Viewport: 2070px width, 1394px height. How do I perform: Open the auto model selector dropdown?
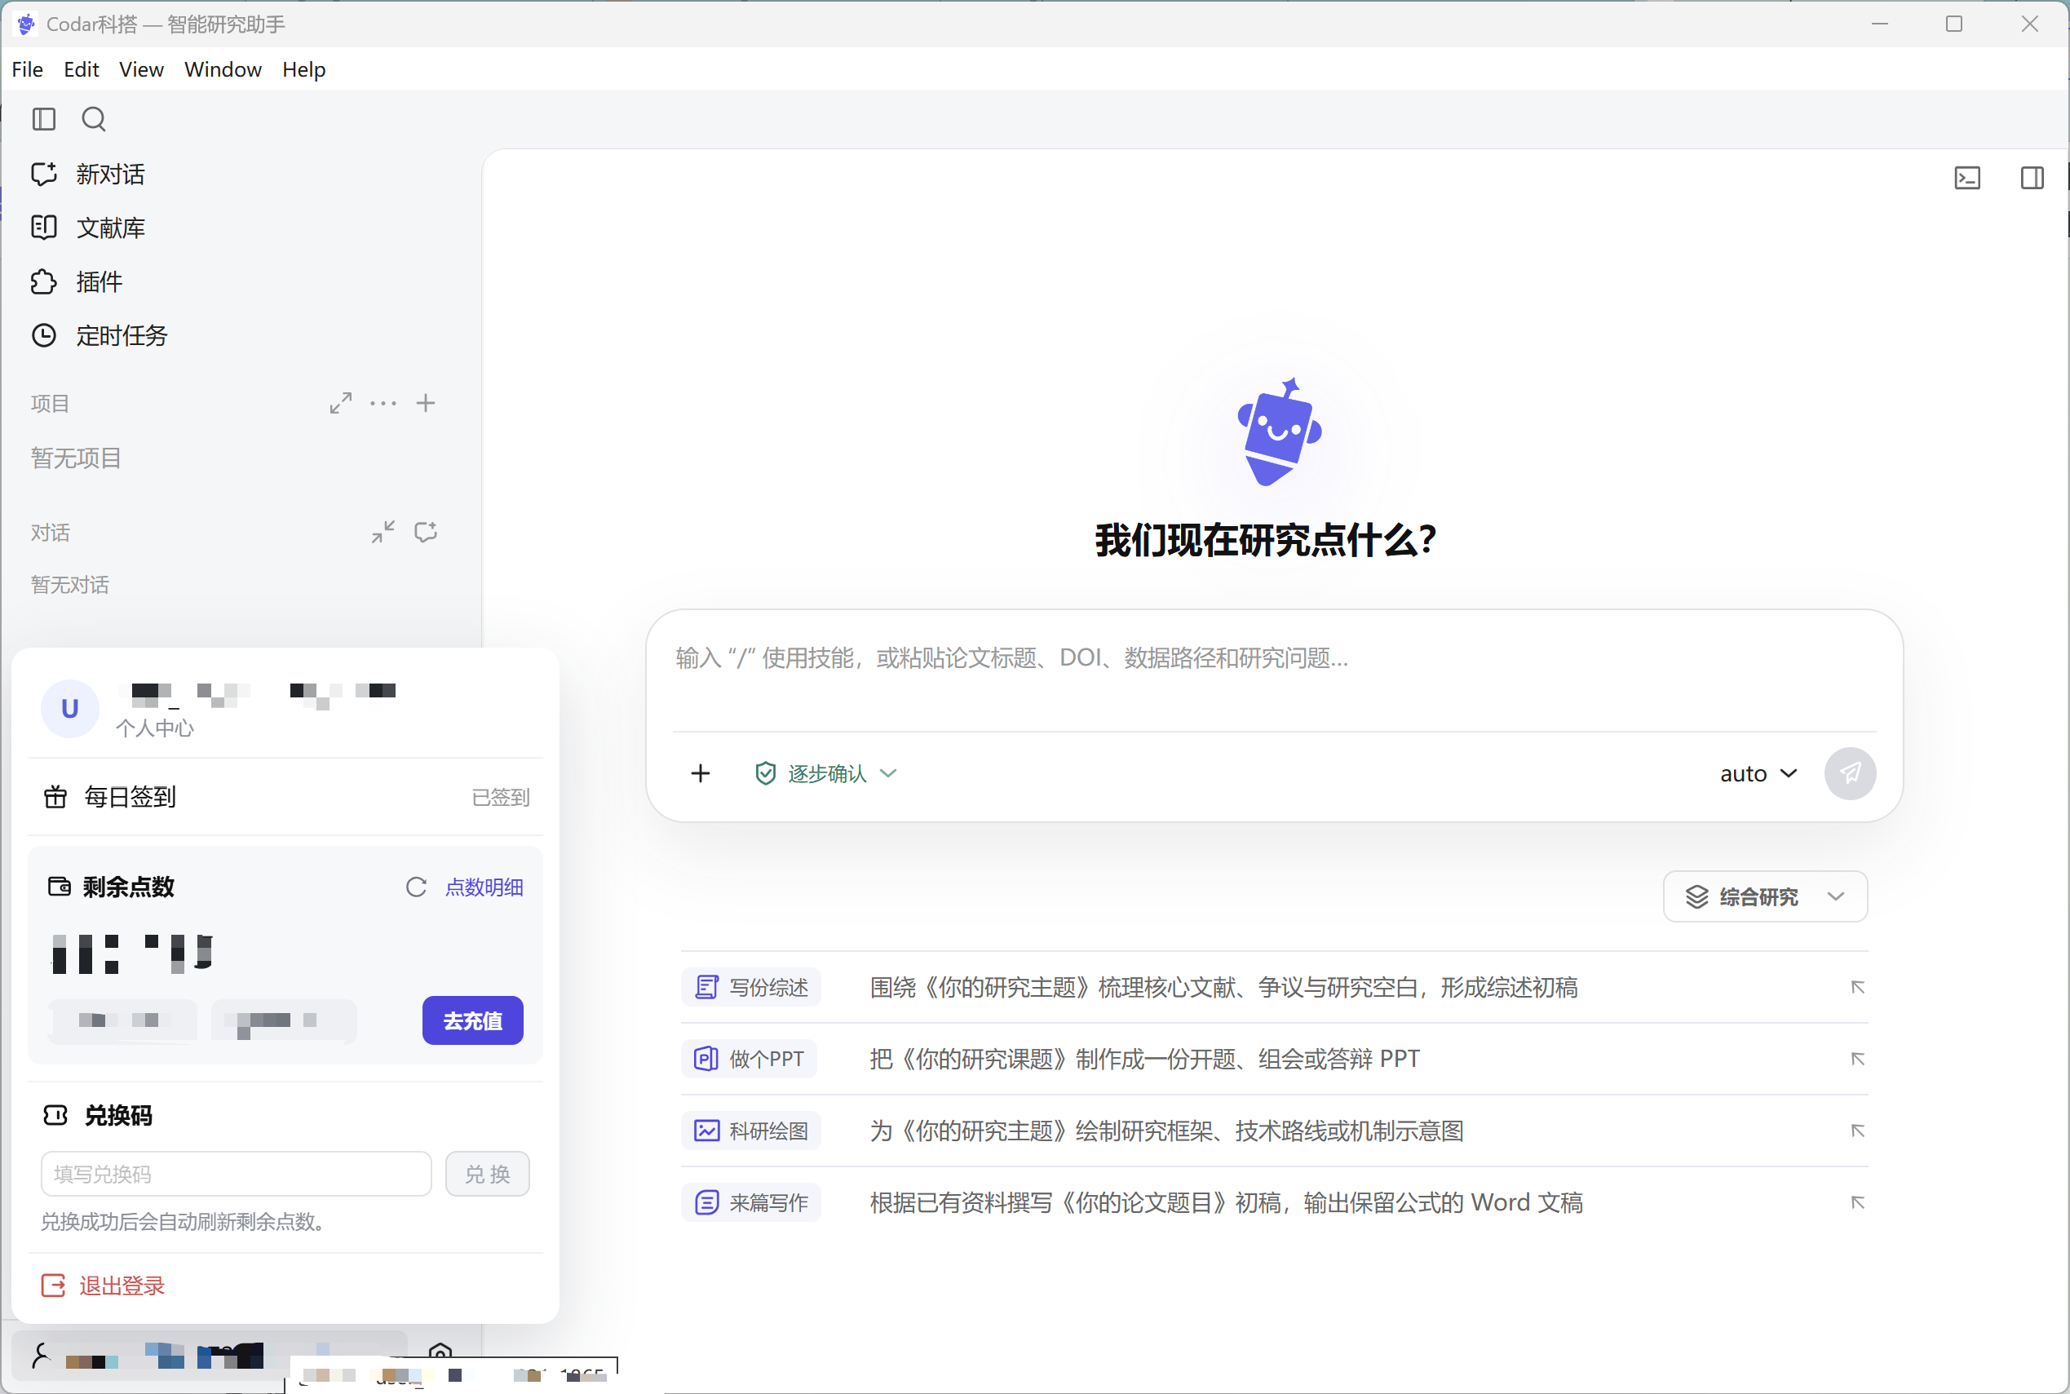click(x=1758, y=773)
